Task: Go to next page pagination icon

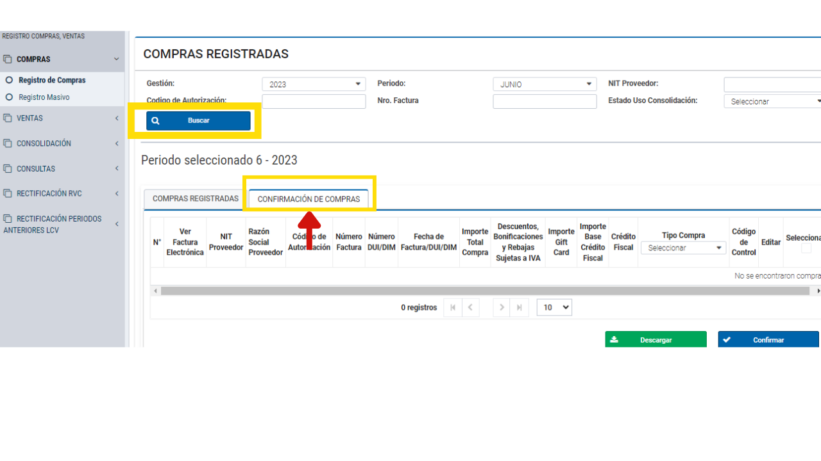Action: [x=502, y=307]
